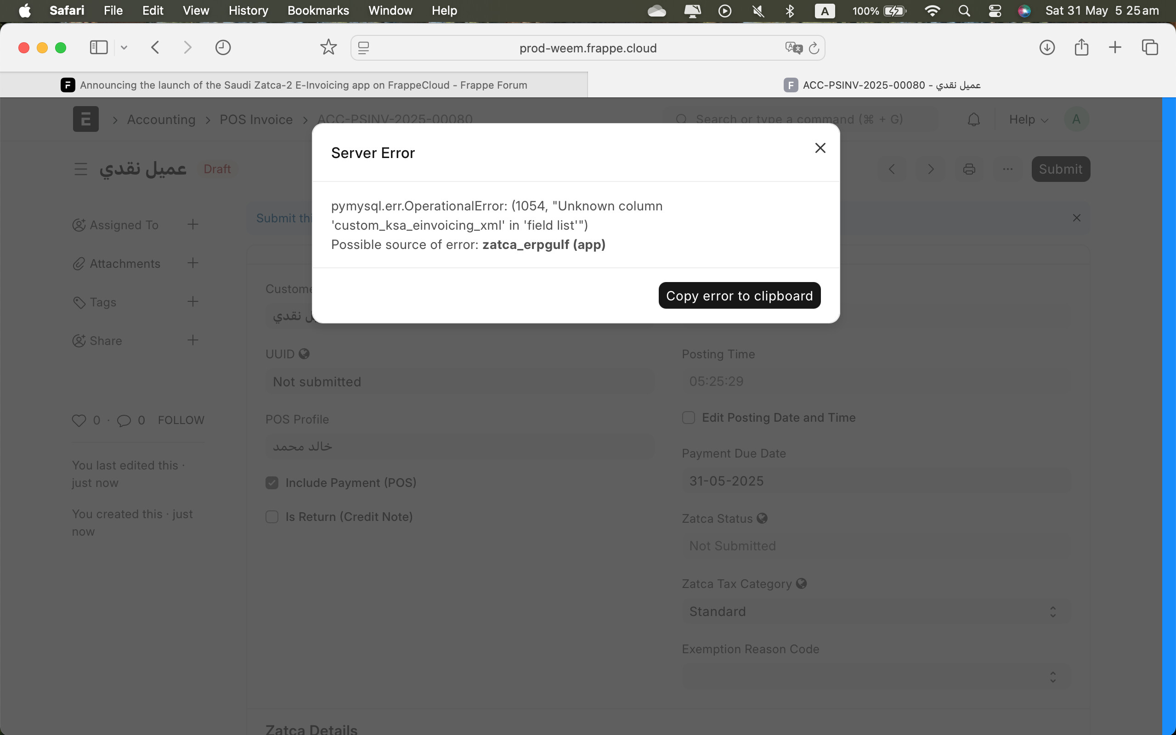Dismiss the blue submit banner
The width and height of the screenshot is (1176, 735).
point(1076,218)
